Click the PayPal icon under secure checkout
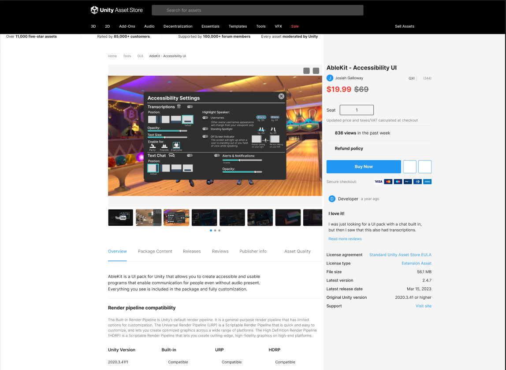Viewport: 506px width, 370px height. tap(407, 181)
